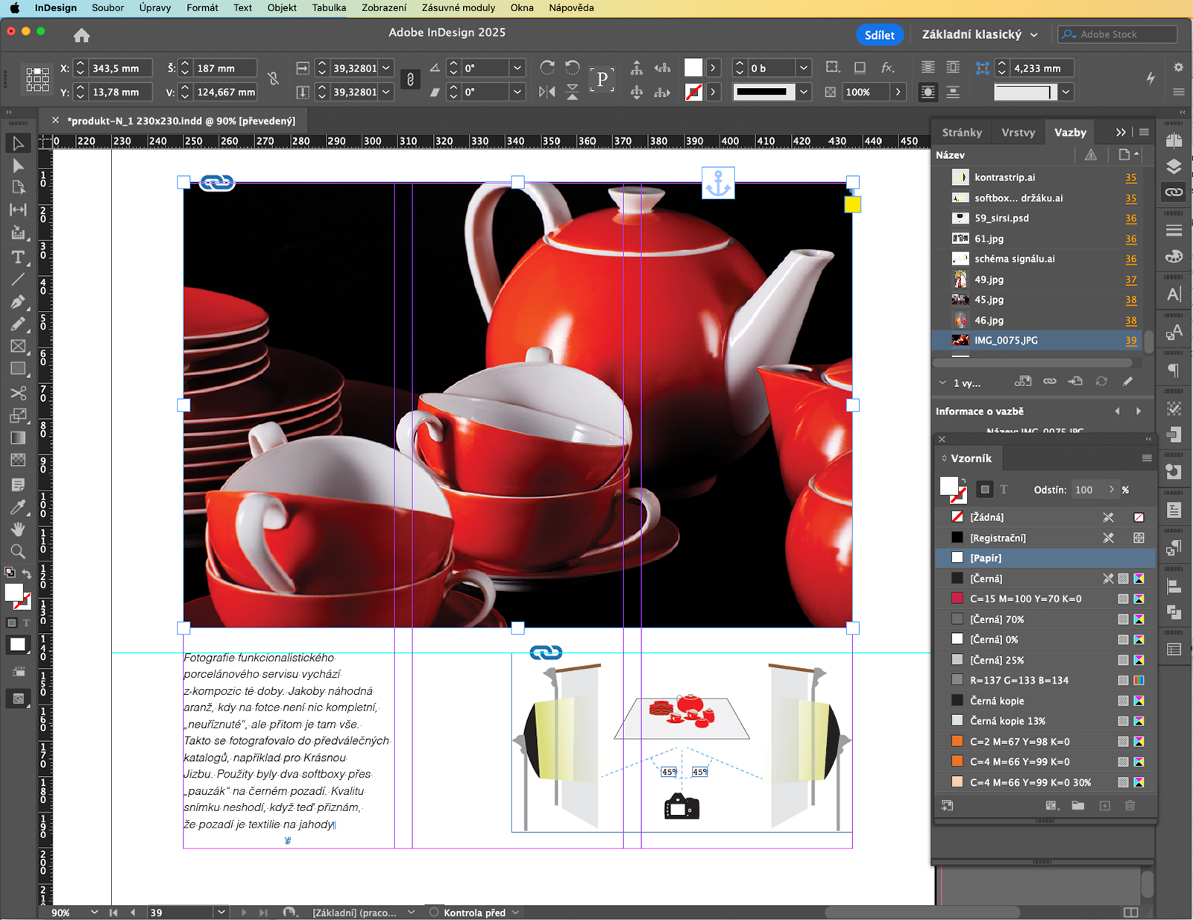Choose the Hand tool
1193x920 pixels.
[x=18, y=529]
